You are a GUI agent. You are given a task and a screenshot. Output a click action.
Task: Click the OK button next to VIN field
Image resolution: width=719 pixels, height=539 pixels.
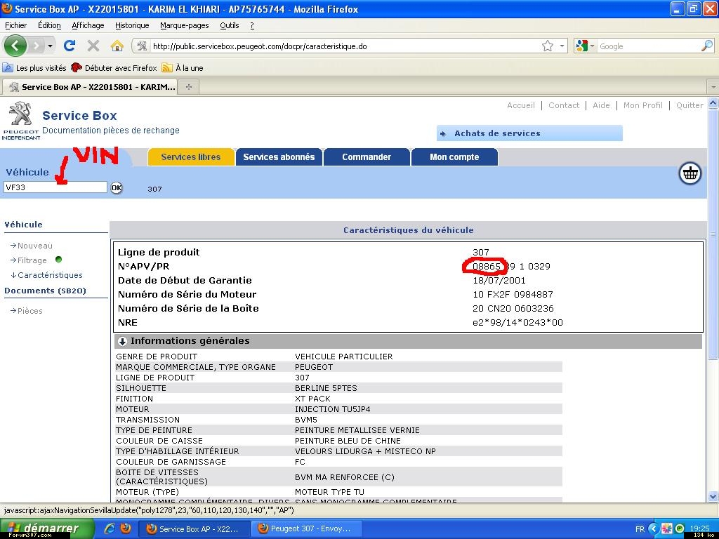tap(117, 187)
